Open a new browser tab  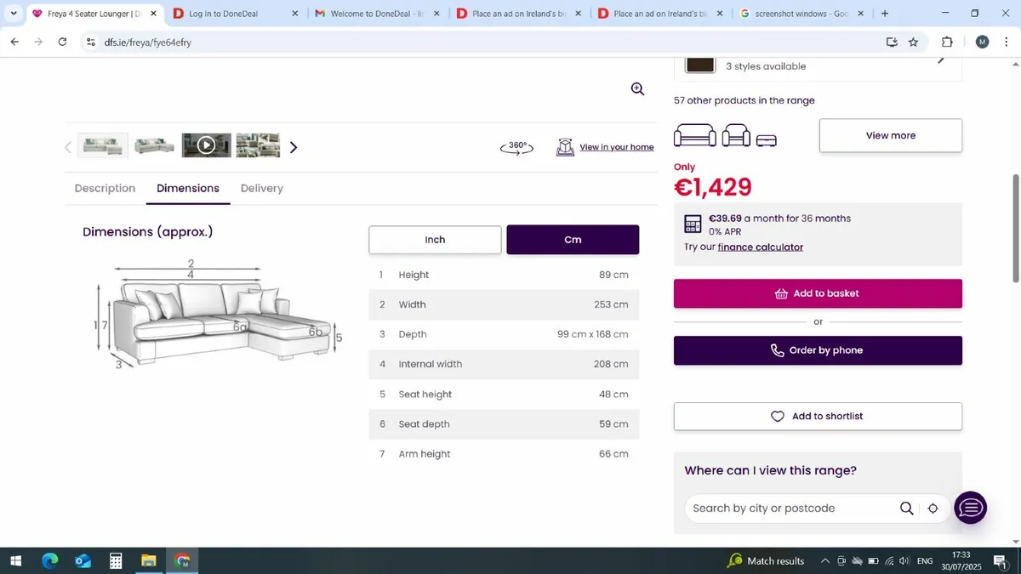[x=885, y=14]
